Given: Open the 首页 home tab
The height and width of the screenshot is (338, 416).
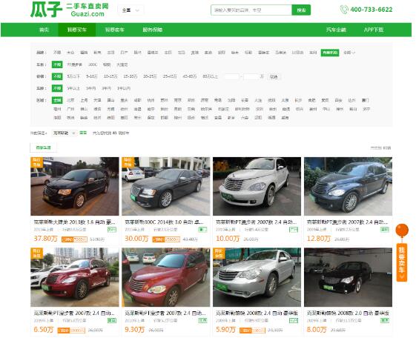Looking at the screenshot, I should click(x=44, y=30).
